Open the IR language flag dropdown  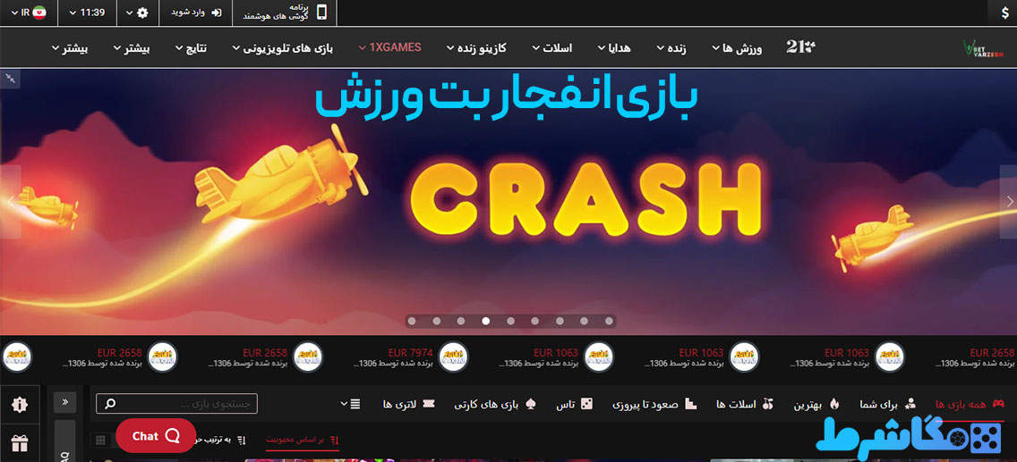(x=28, y=13)
